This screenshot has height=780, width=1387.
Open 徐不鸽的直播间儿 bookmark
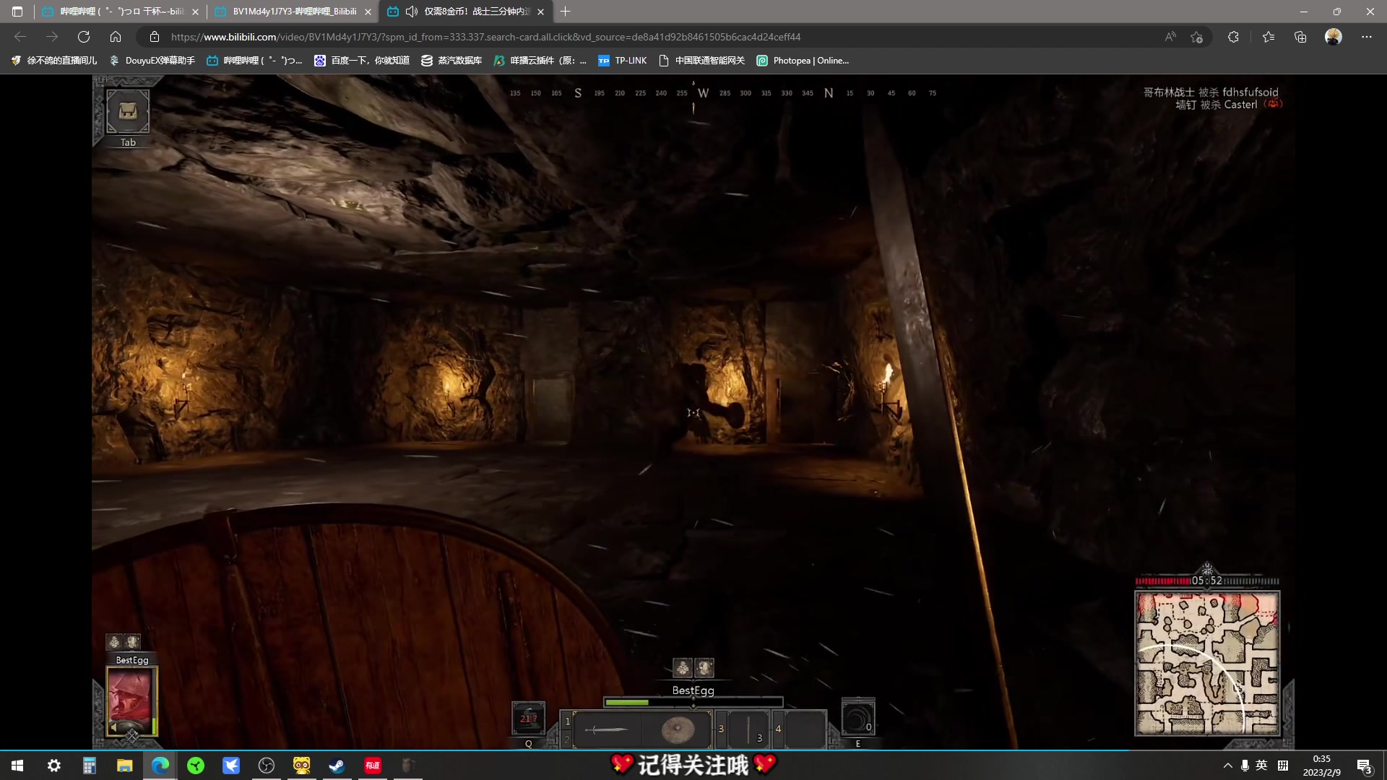point(54,61)
